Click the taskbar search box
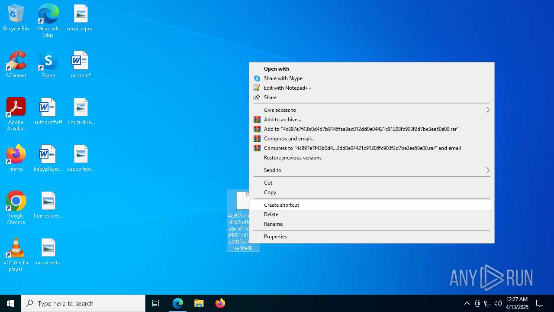The width and height of the screenshot is (554, 312). tap(83, 303)
